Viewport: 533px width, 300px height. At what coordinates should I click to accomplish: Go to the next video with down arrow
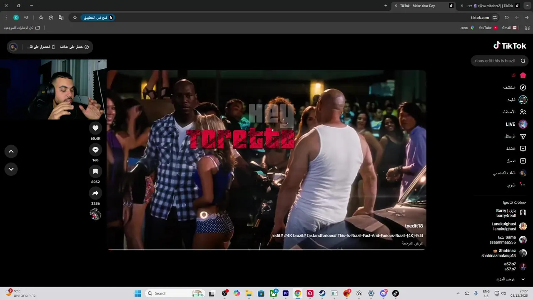pyautogui.click(x=11, y=169)
